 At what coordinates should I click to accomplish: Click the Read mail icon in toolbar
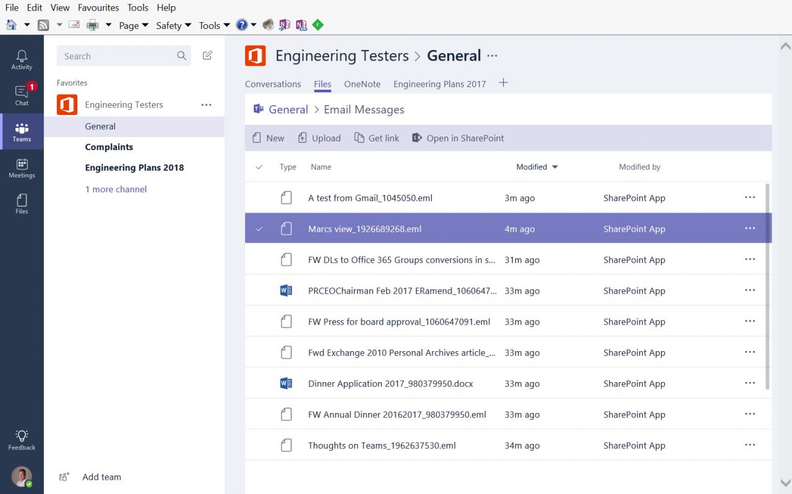pos(74,25)
